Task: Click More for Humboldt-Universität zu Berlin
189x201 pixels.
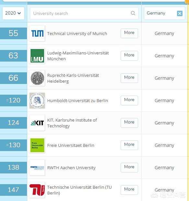Action: (x=129, y=100)
